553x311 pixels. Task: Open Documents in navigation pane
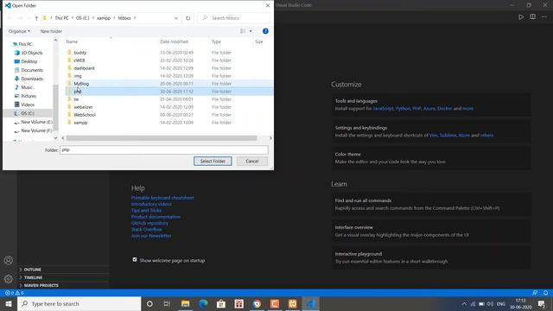pos(32,70)
